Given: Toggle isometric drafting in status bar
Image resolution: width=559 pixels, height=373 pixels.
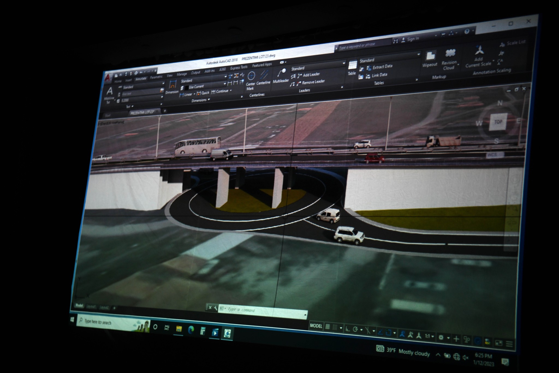Looking at the screenshot, I should (x=368, y=331).
